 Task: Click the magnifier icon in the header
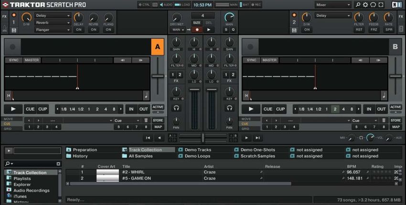[358, 5]
